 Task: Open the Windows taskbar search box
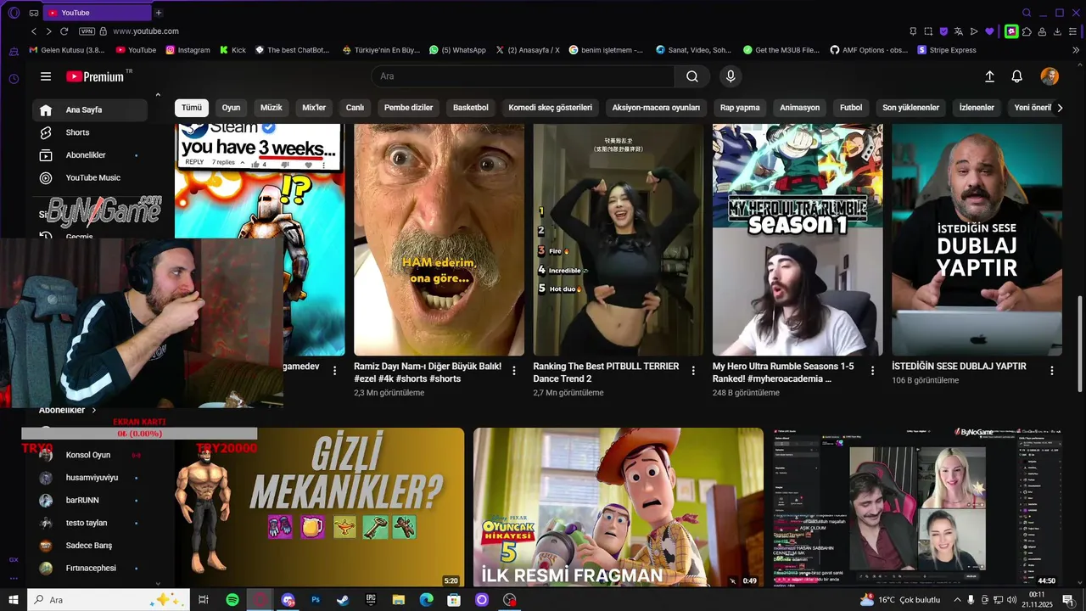[108, 600]
